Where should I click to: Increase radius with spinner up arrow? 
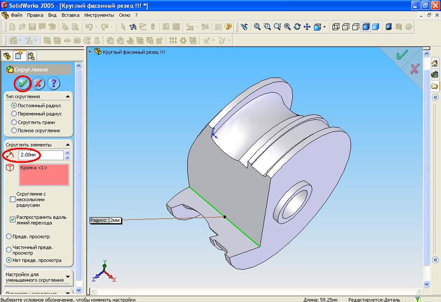(x=67, y=153)
